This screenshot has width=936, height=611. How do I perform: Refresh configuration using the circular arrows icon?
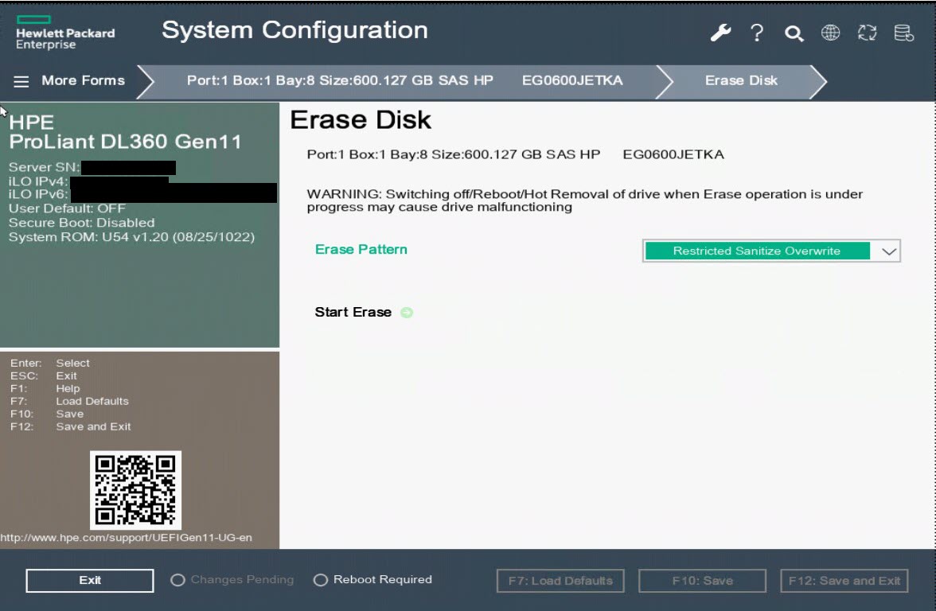(867, 33)
